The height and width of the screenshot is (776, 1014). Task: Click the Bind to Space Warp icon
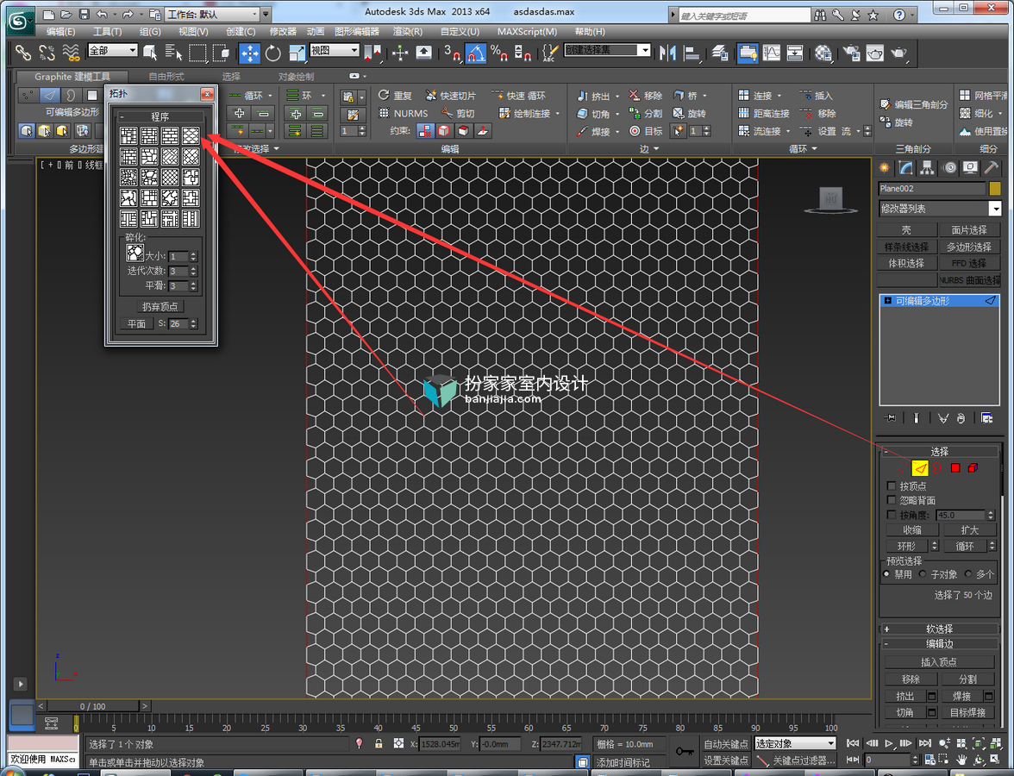click(71, 53)
